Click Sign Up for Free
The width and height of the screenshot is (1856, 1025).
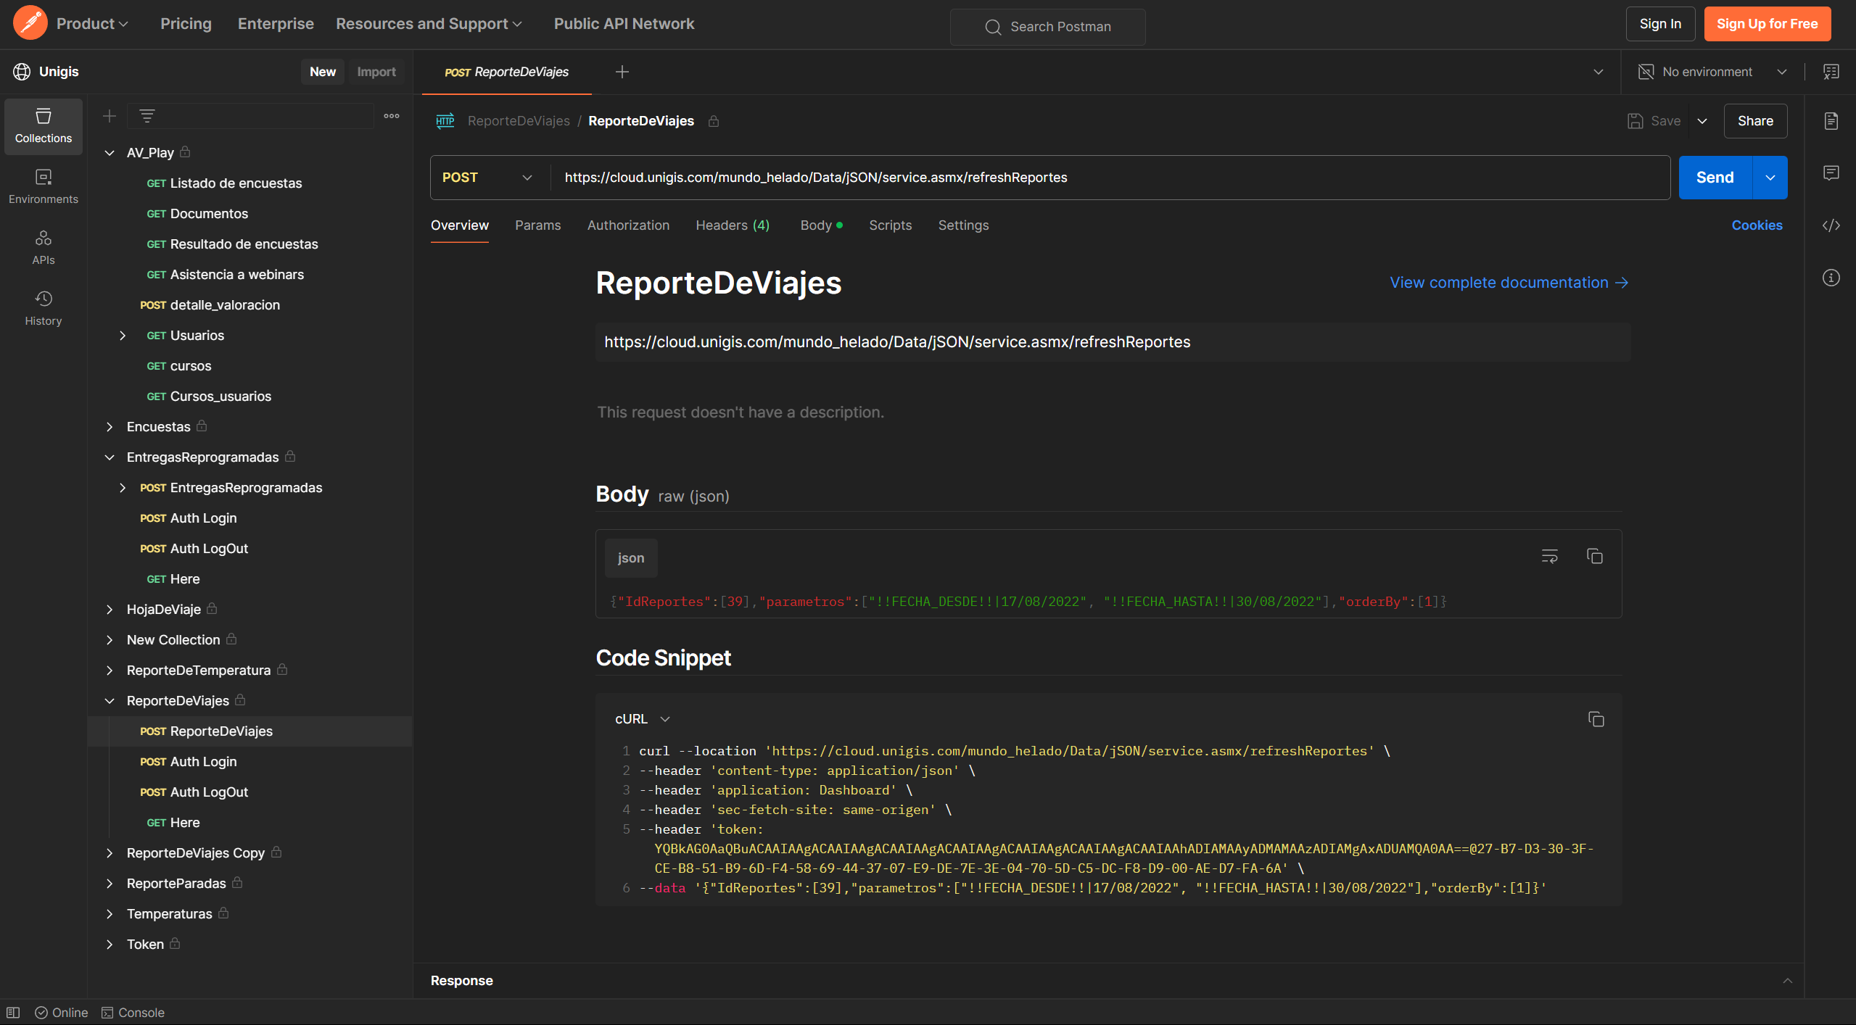pos(1767,24)
